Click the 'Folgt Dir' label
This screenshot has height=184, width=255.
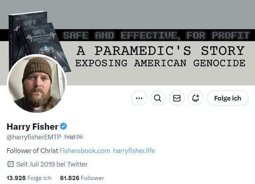[x=73, y=137]
